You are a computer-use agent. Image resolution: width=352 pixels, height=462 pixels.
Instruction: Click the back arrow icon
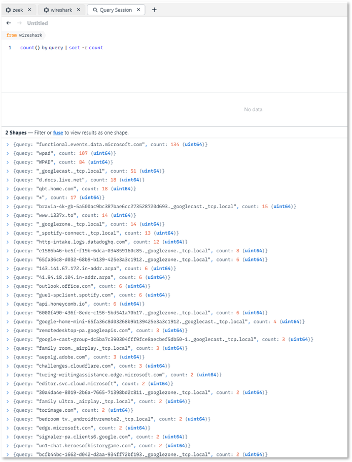9,23
